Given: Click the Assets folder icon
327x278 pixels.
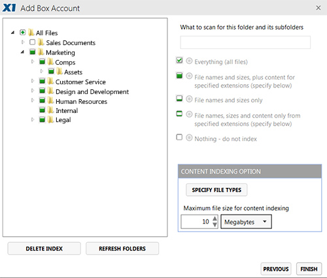Looking at the screenshot, I should (60, 71).
